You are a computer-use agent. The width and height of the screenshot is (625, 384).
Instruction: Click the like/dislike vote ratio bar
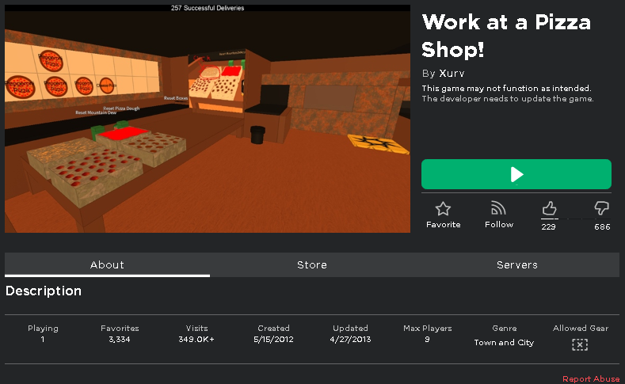click(x=575, y=219)
